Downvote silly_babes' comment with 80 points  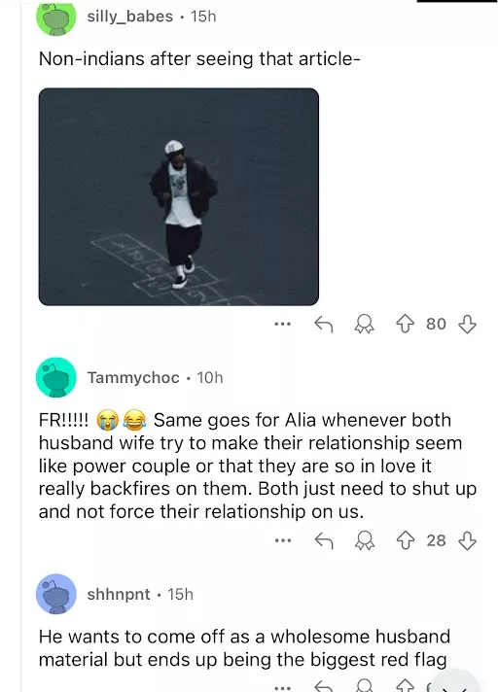point(467,325)
